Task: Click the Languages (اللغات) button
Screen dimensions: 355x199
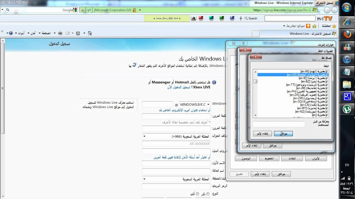Action: coord(292,158)
